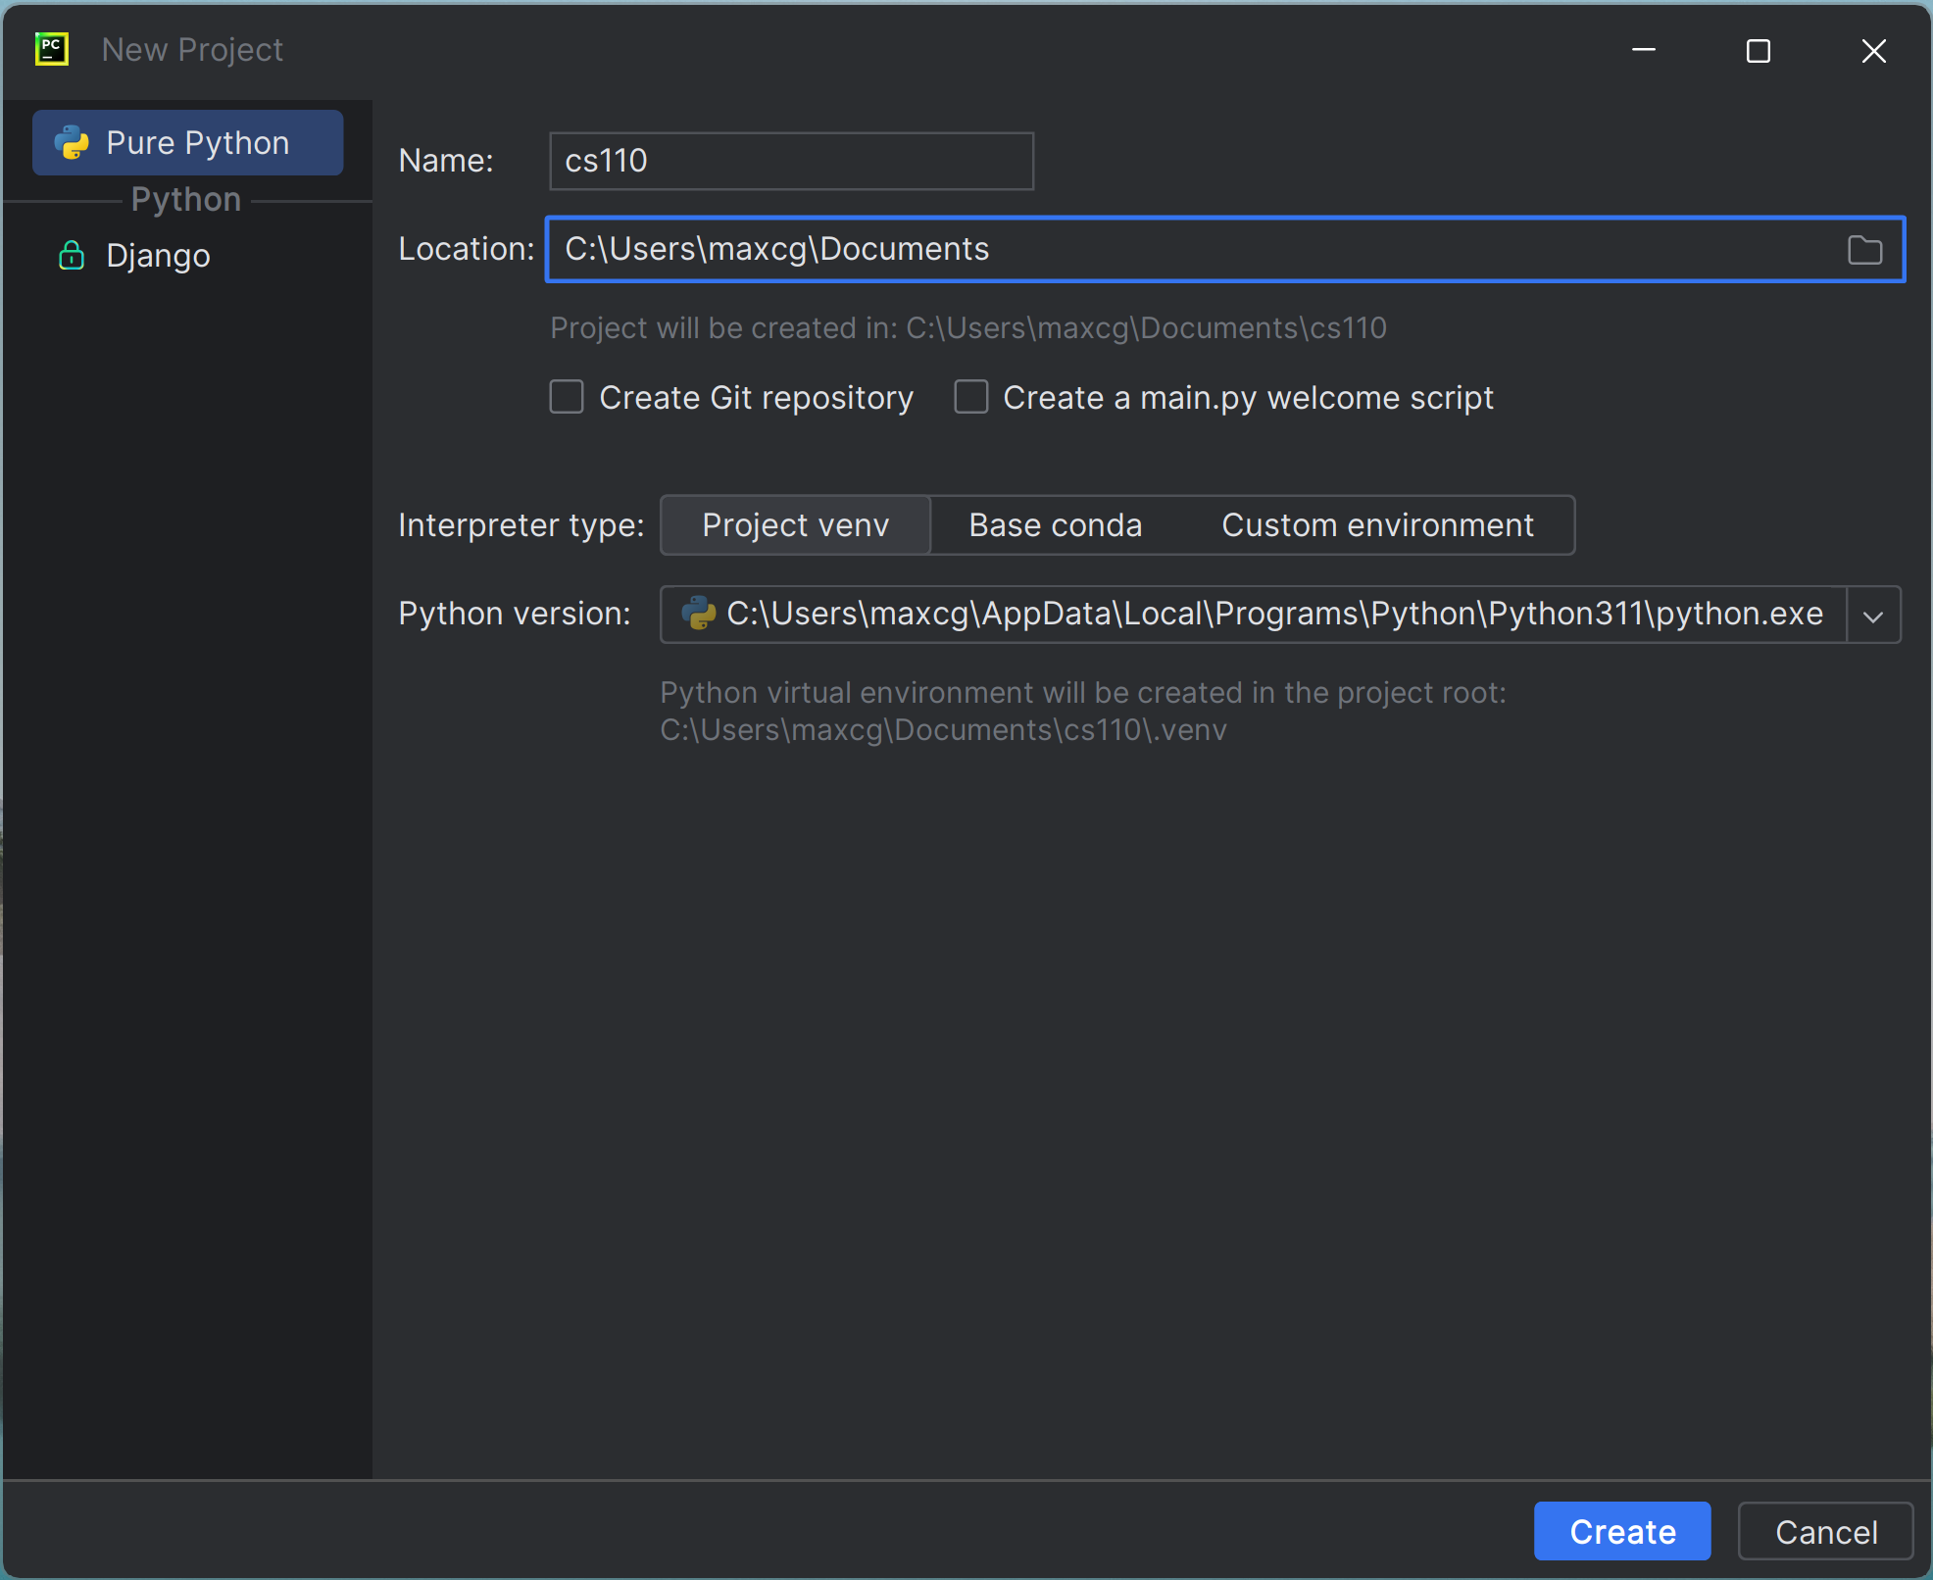Select the Project venv interpreter type
The image size is (1933, 1580).
point(795,524)
